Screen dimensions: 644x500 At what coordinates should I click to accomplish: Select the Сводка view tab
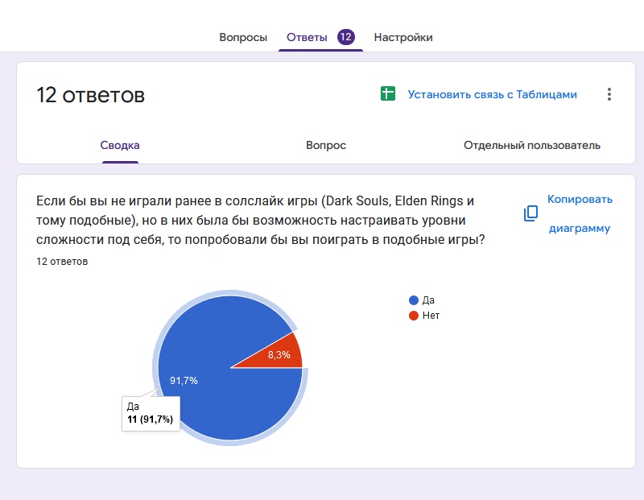tap(120, 145)
